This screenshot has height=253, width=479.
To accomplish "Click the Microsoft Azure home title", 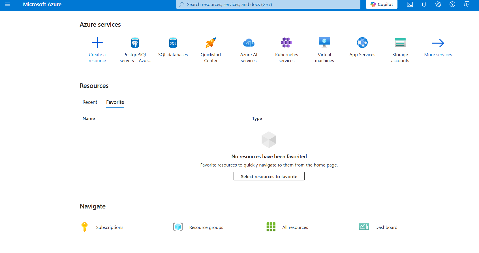I will coord(42,4).
